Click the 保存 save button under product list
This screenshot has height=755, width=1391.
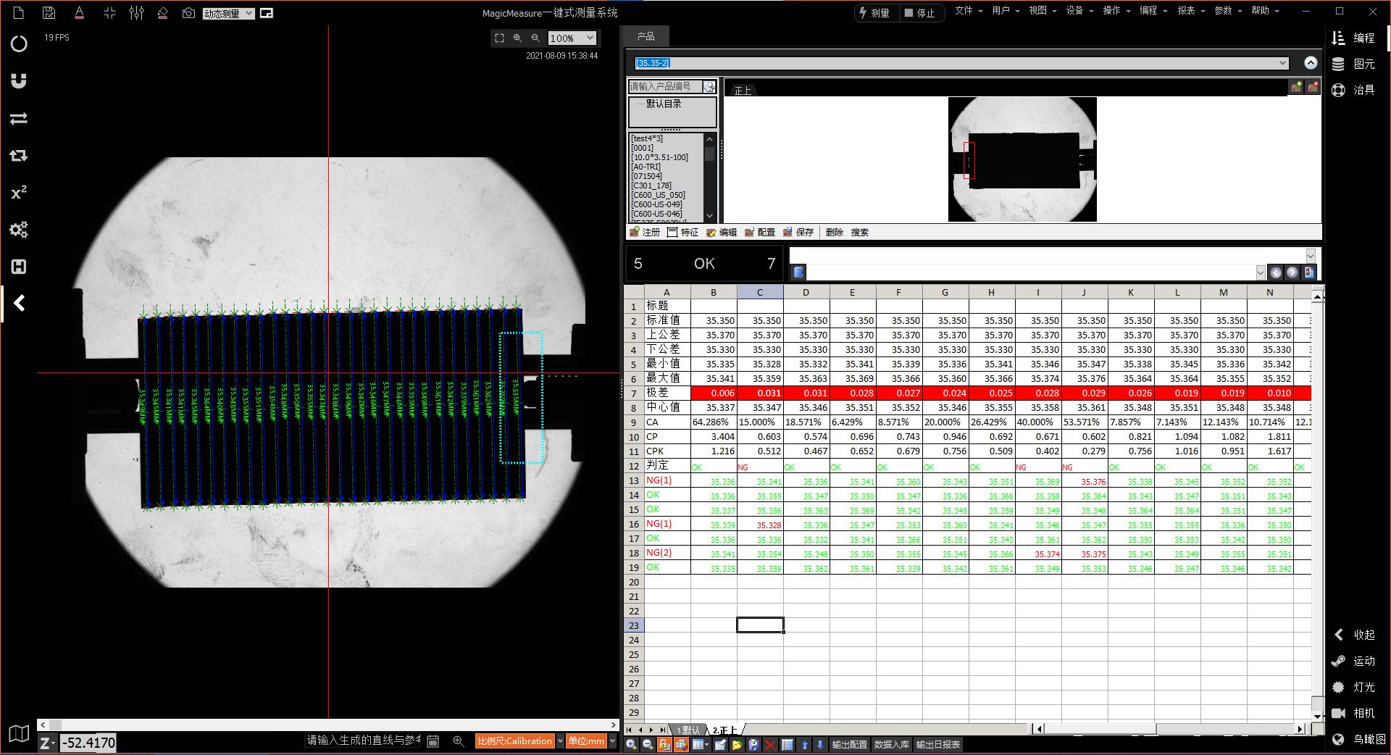point(798,232)
